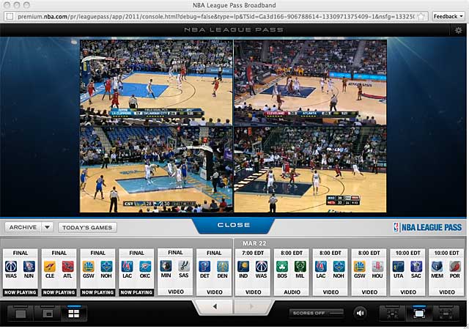Open the Feedback dropdown in browser bar
469x329 pixels.
click(x=447, y=16)
